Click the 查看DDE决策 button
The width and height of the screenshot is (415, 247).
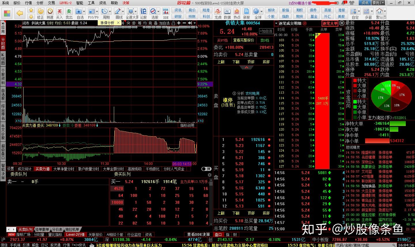(x=199, y=235)
